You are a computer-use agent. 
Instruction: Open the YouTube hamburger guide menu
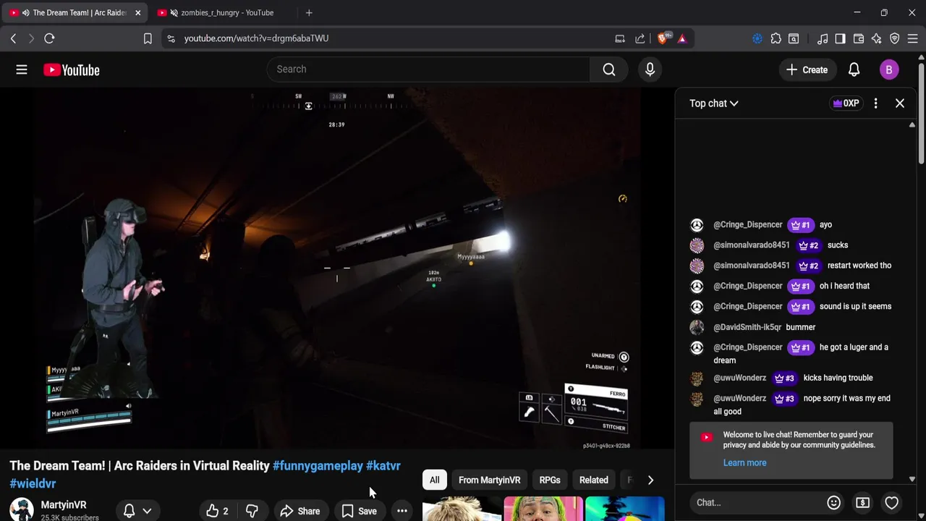(x=22, y=70)
